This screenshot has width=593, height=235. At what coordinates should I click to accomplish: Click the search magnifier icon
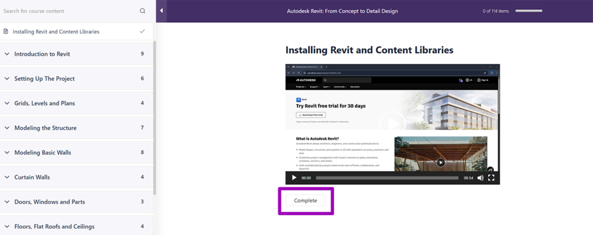pos(143,11)
